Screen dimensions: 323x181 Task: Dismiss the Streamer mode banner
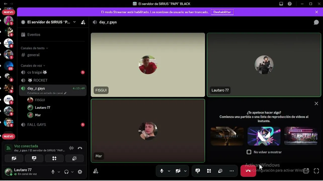click(x=316, y=12)
